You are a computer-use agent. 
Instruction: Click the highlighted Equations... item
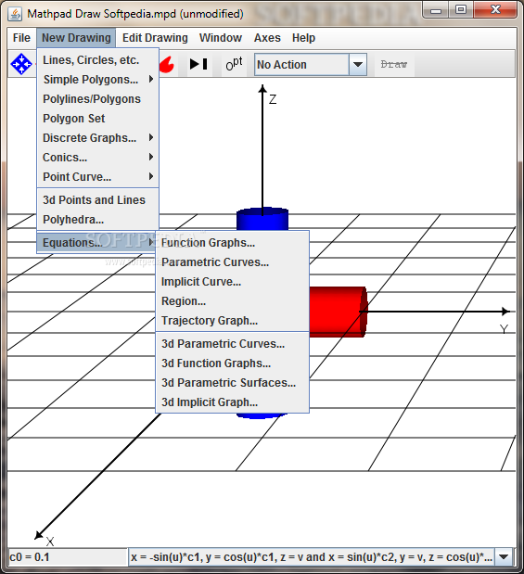tap(97, 242)
